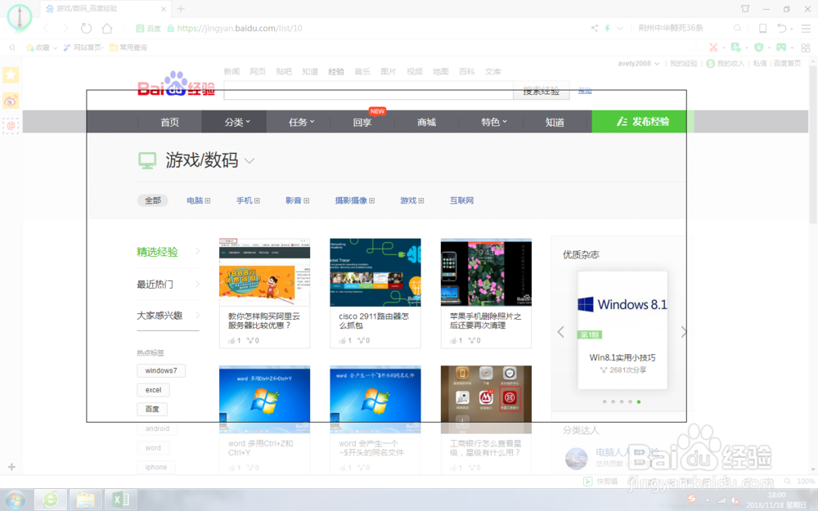Open the green translate tool icon
The image size is (818, 511).
[736, 47]
